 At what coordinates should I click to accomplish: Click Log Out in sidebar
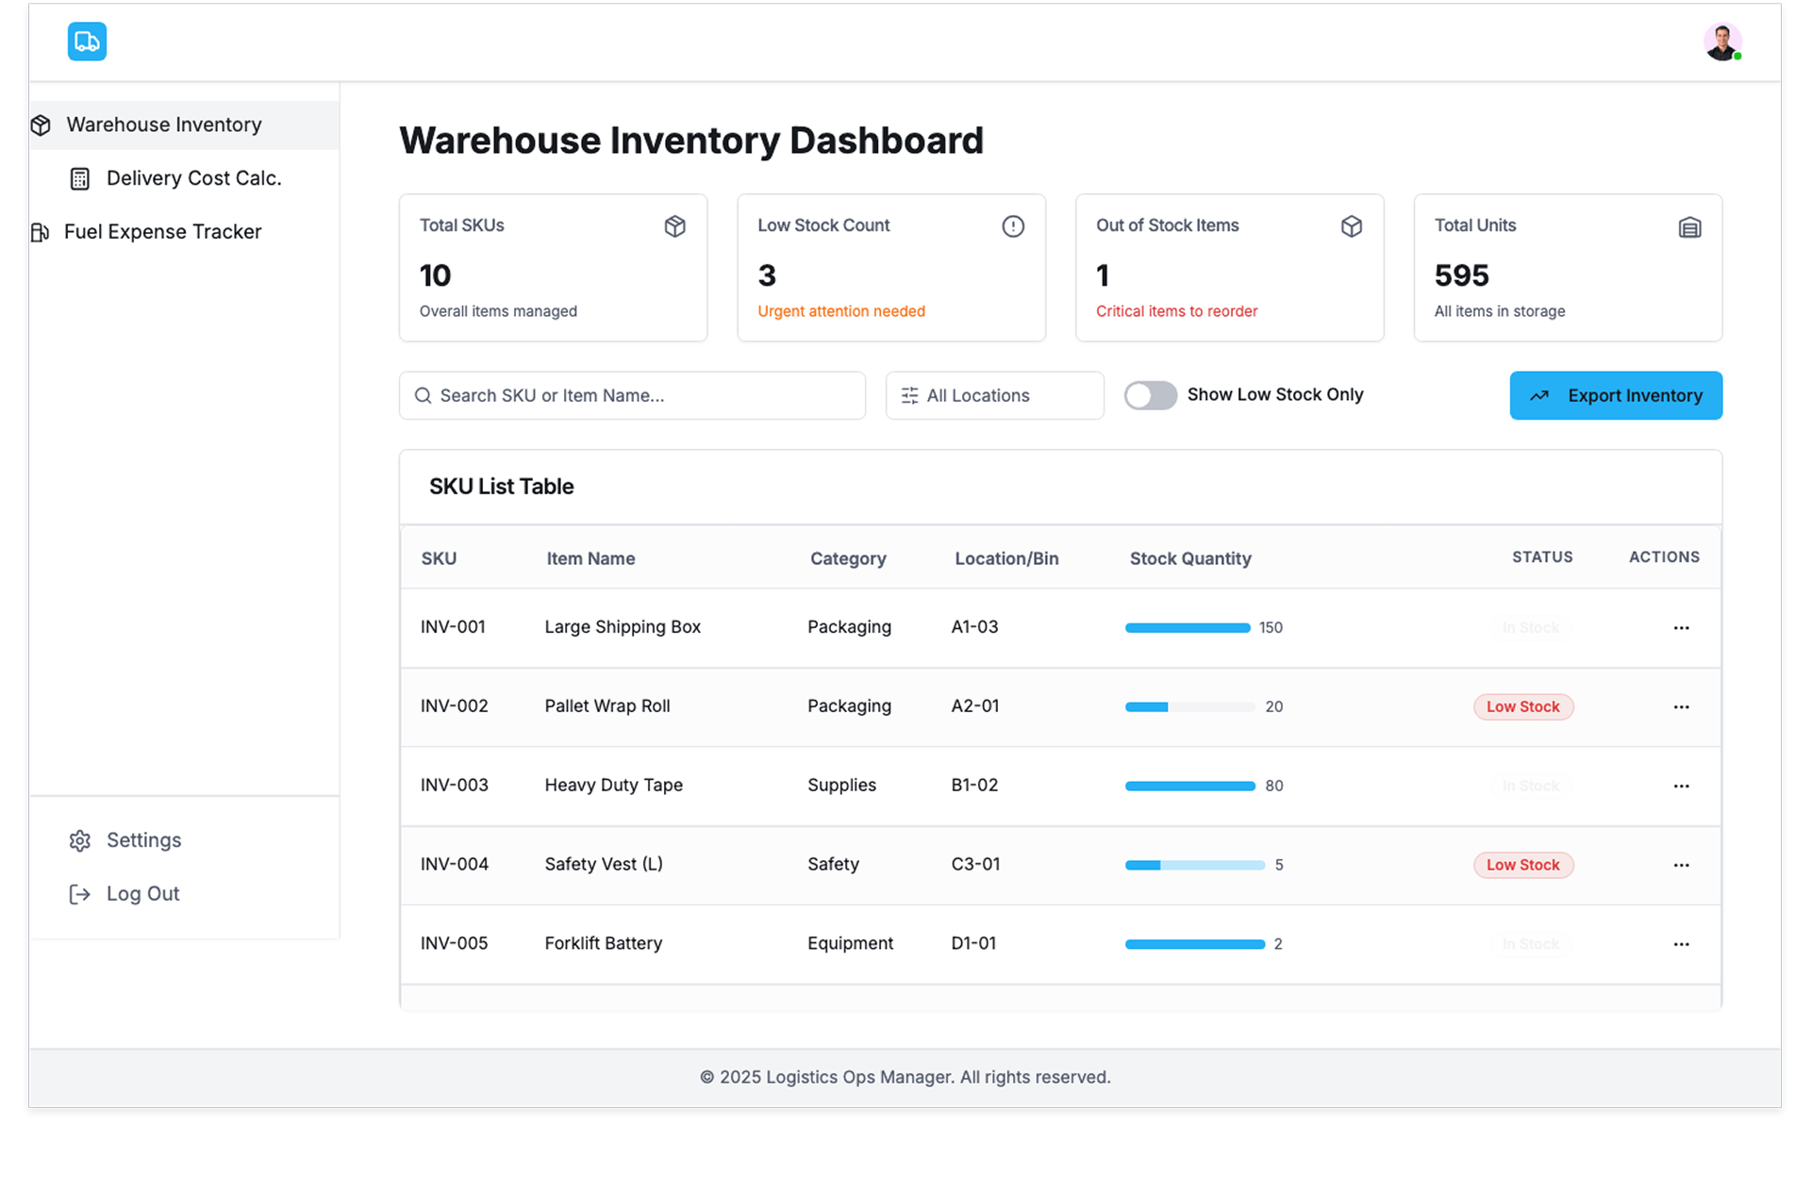point(142,894)
